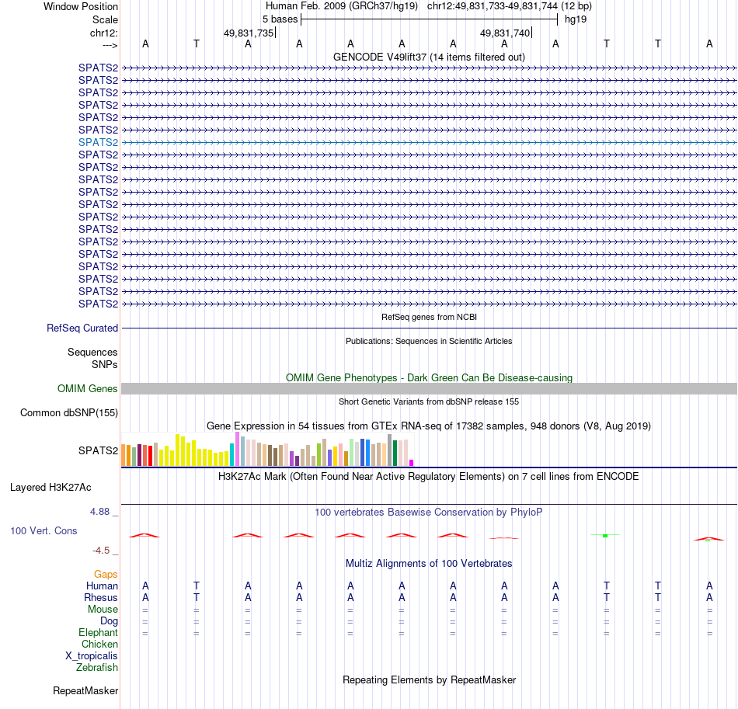Viewport: 738px width, 709px height.
Task: Click the Common dbSNP(155) track label
Action: [69, 412]
